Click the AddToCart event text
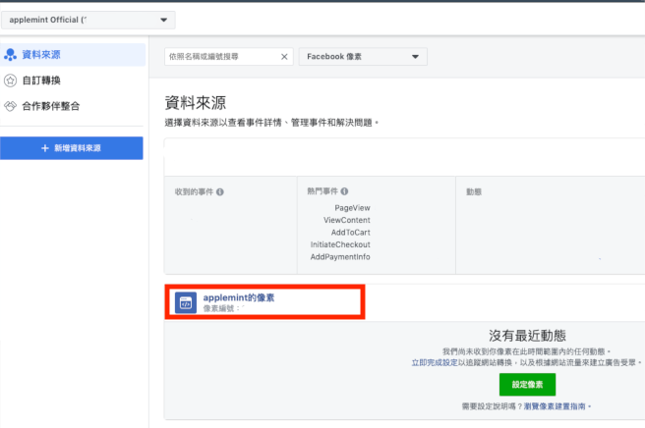The image size is (645, 428). pos(350,233)
